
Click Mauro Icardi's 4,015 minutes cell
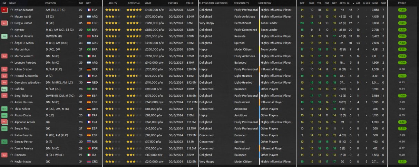[375, 17]
